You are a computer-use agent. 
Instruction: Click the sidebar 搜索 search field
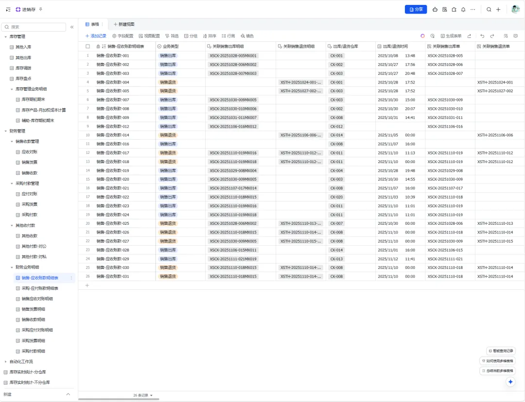click(x=34, y=27)
